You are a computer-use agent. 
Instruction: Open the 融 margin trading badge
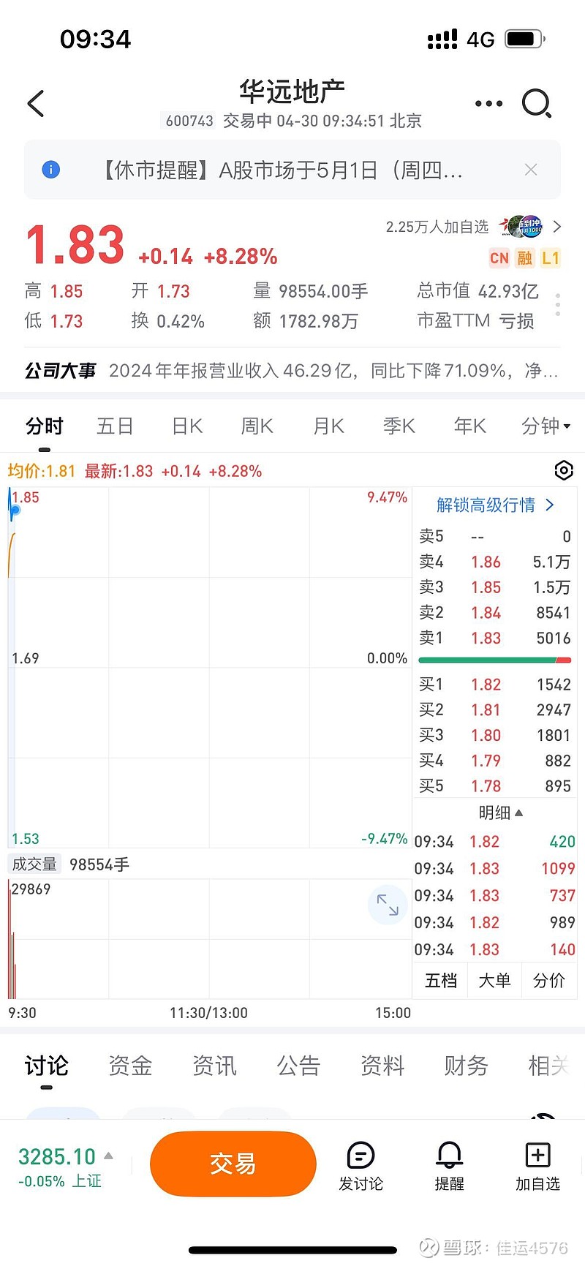(x=525, y=258)
